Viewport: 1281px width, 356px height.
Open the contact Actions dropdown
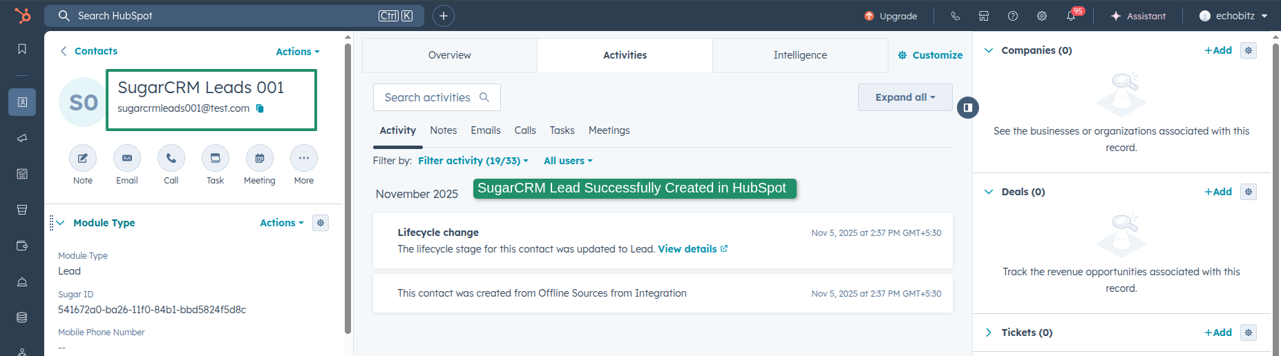[x=298, y=52]
